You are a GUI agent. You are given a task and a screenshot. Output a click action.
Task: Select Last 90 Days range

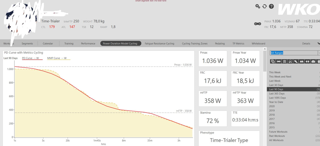click(293, 89)
